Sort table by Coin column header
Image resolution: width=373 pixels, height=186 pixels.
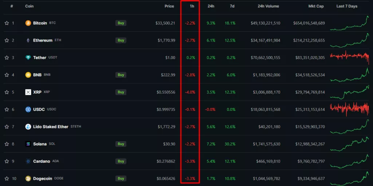click(x=29, y=6)
